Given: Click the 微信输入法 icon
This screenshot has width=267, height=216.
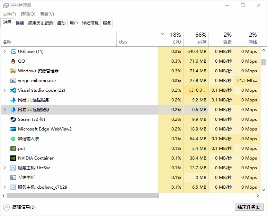Looking at the screenshot, I should tap(13, 139).
